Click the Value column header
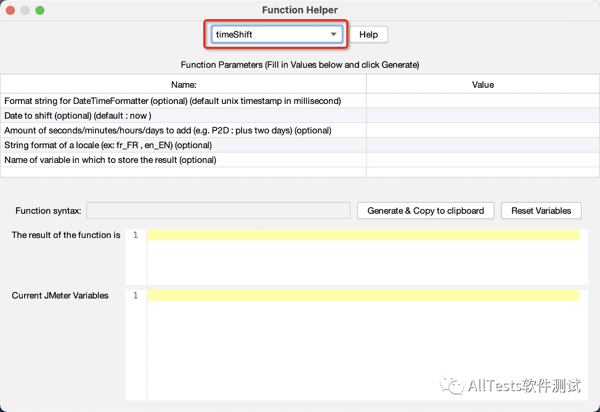The image size is (600, 412). [x=483, y=84]
